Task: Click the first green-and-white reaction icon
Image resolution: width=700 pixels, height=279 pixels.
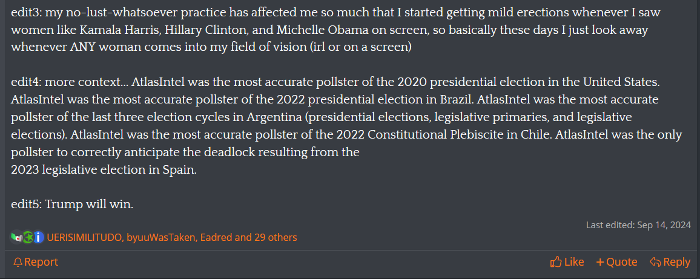Action: point(16,237)
